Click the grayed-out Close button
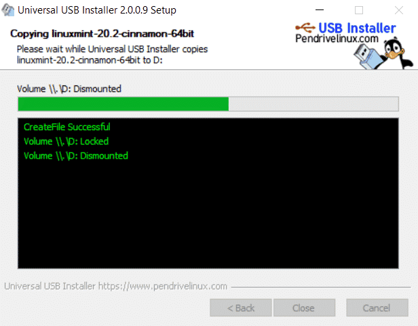This screenshot has width=418, height=326. click(x=304, y=308)
